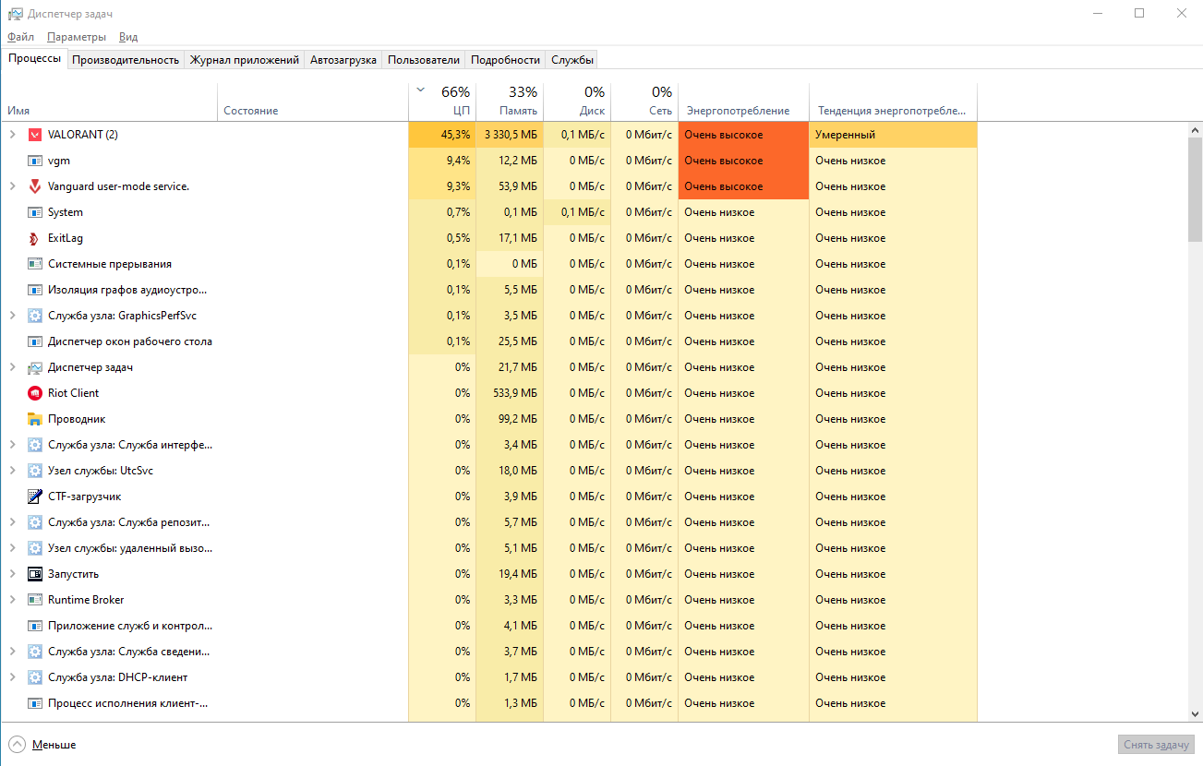Select the Служба сведений service host row
Screen dimensions: 1203x766
click(488, 652)
